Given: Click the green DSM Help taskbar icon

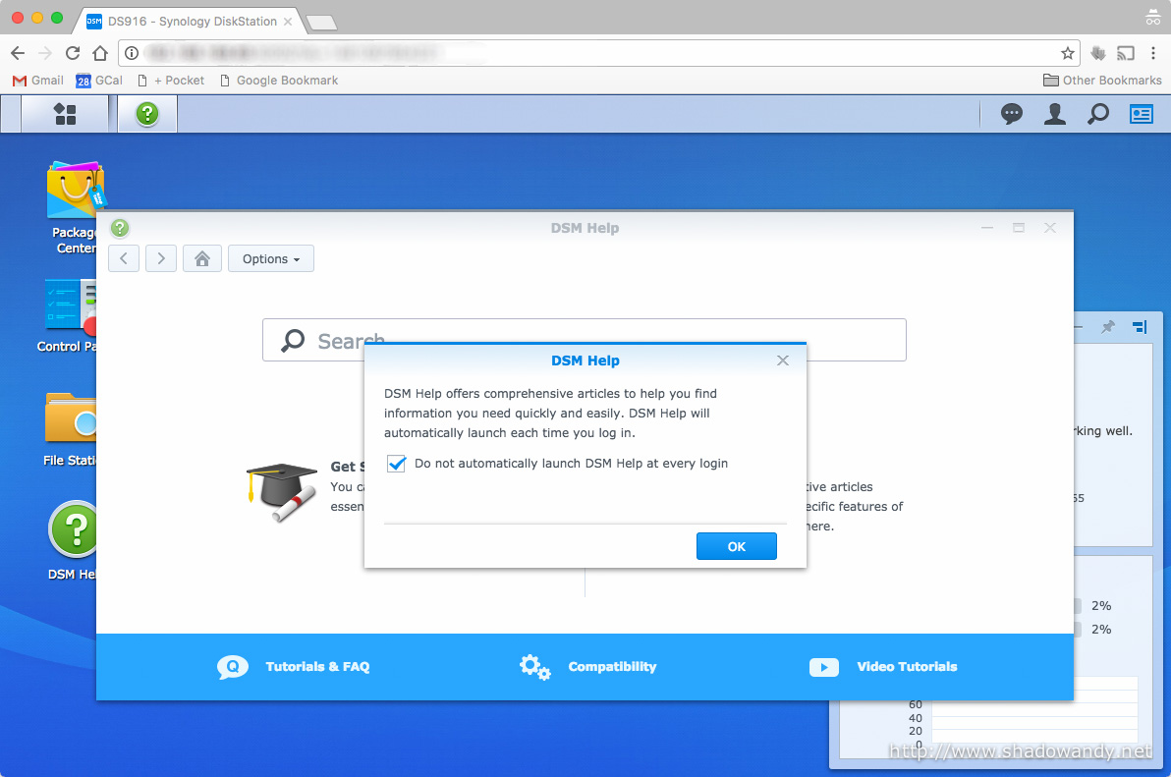Looking at the screenshot, I should pyautogui.click(x=148, y=114).
